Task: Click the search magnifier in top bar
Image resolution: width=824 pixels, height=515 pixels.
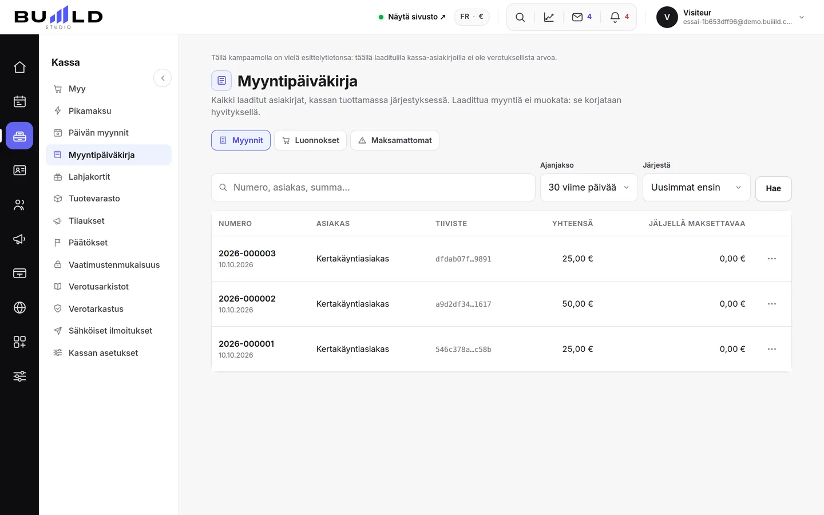Action: coord(520,17)
